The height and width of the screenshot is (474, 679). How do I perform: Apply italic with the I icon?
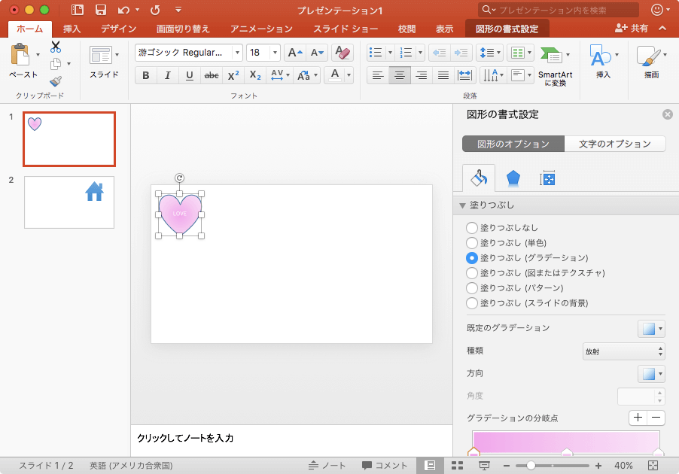click(167, 75)
